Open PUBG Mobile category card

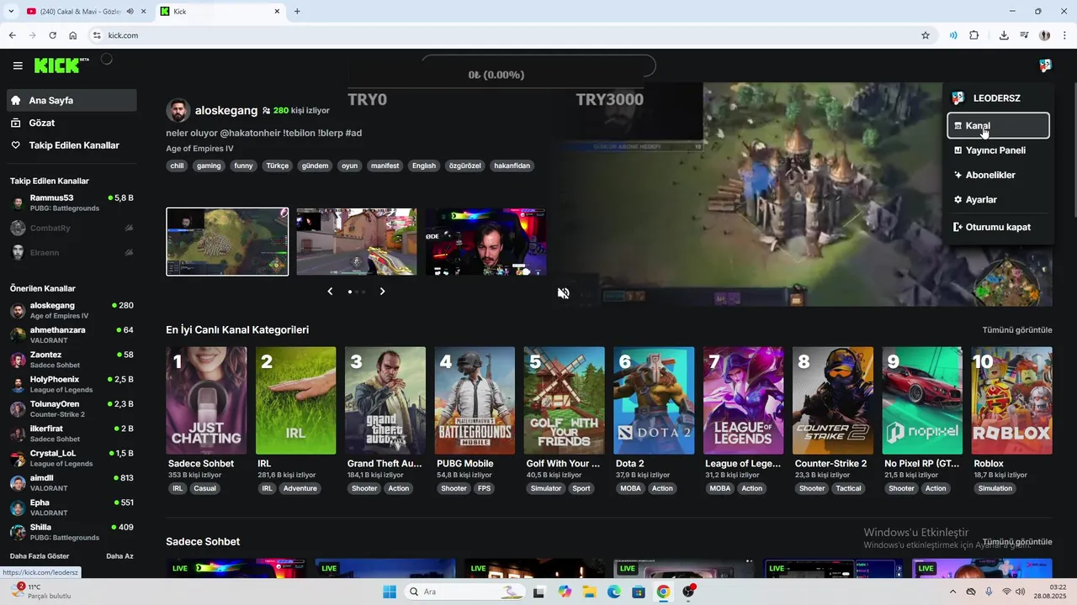pos(475,401)
